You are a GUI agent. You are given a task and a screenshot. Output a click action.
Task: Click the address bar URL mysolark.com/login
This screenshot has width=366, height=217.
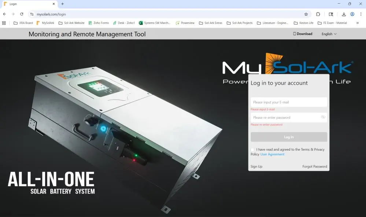click(51, 14)
